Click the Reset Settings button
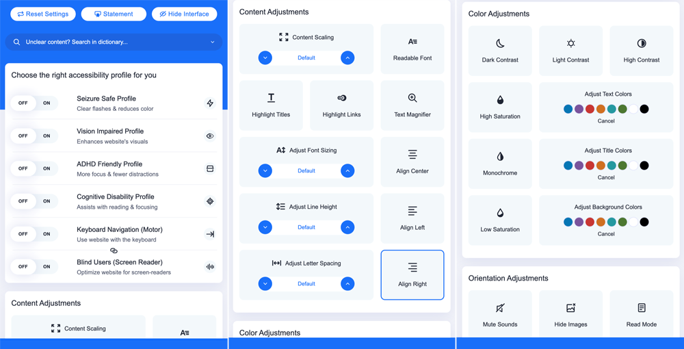This screenshot has width=684, height=349. click(42, 14)
